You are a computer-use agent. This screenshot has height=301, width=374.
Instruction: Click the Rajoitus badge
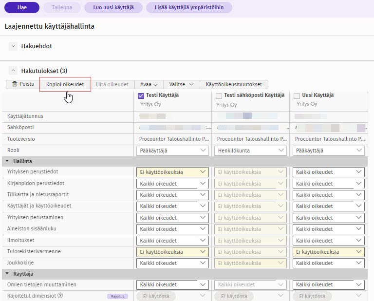(117, 296)
